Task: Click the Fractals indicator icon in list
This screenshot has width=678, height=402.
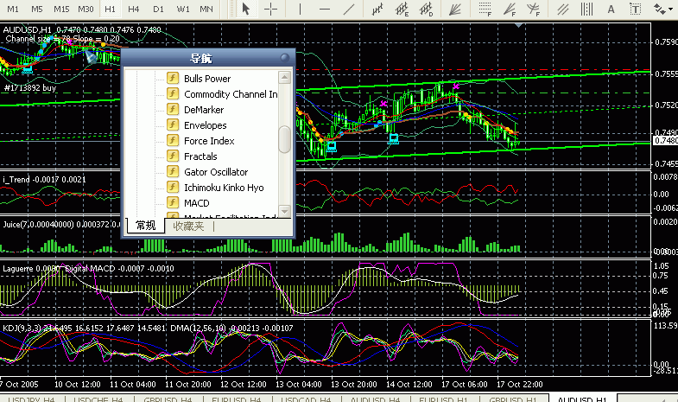Action: (x=173, y=156)
